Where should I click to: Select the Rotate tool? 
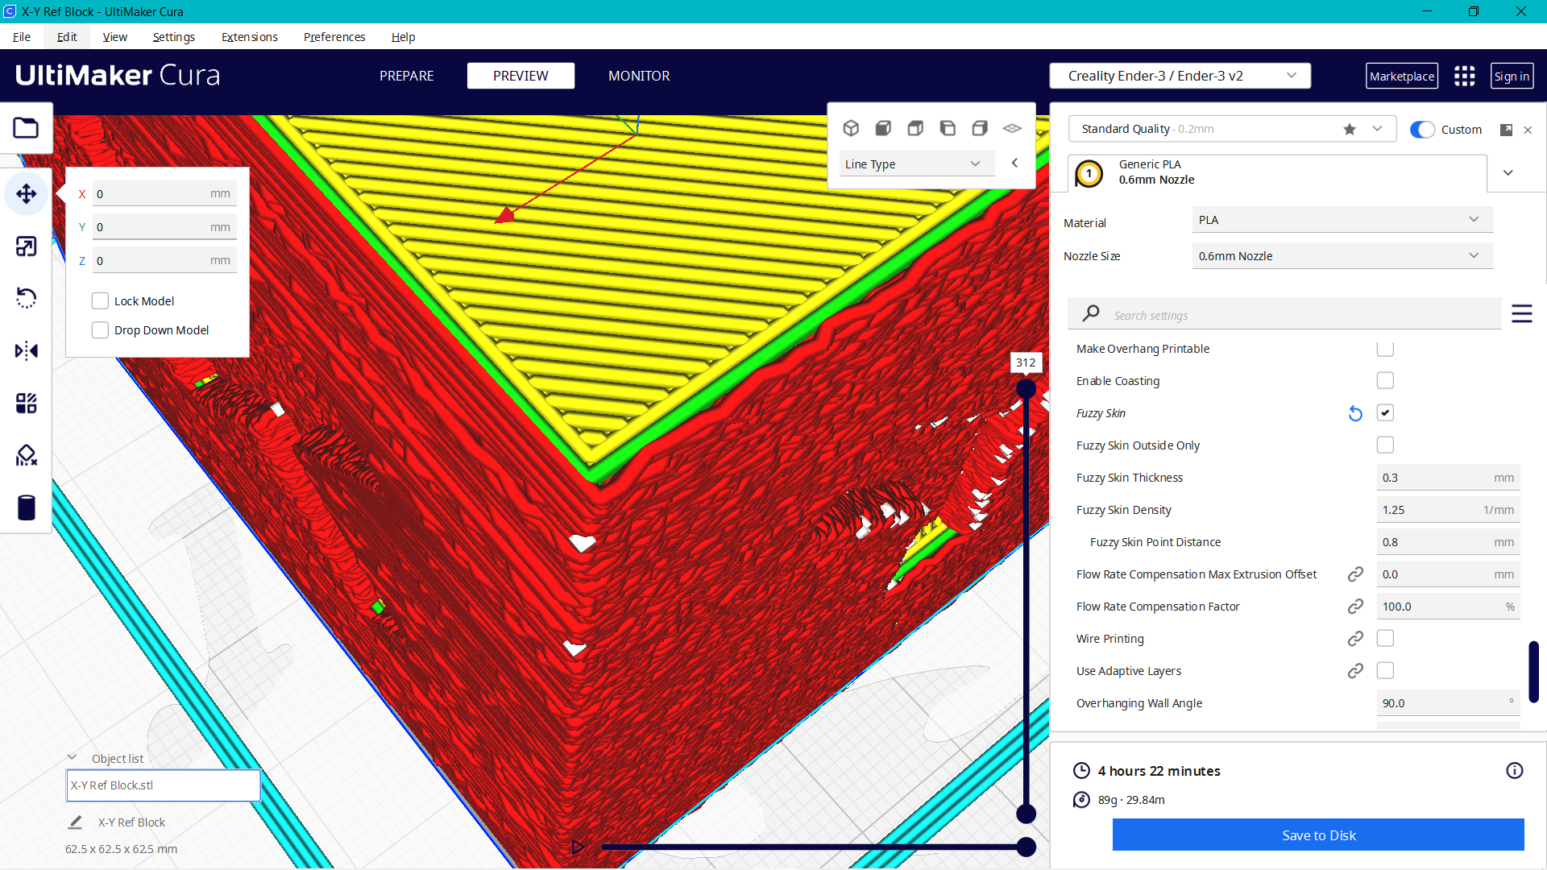(x=27, y=298)
